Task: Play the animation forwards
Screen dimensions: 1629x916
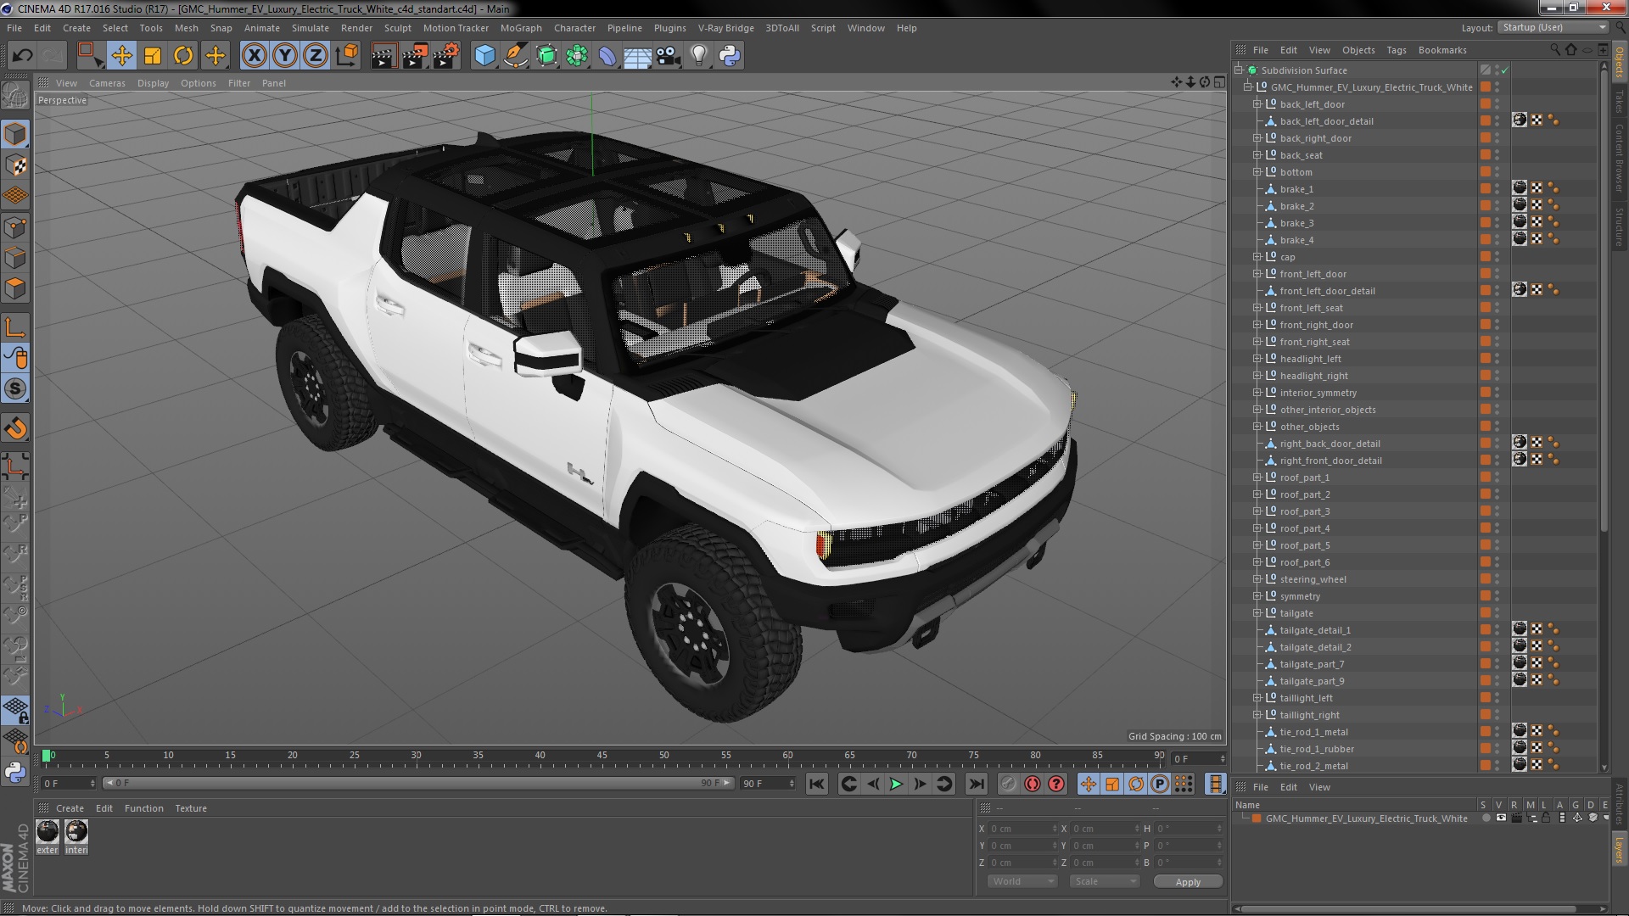Action: click(896, 785)
